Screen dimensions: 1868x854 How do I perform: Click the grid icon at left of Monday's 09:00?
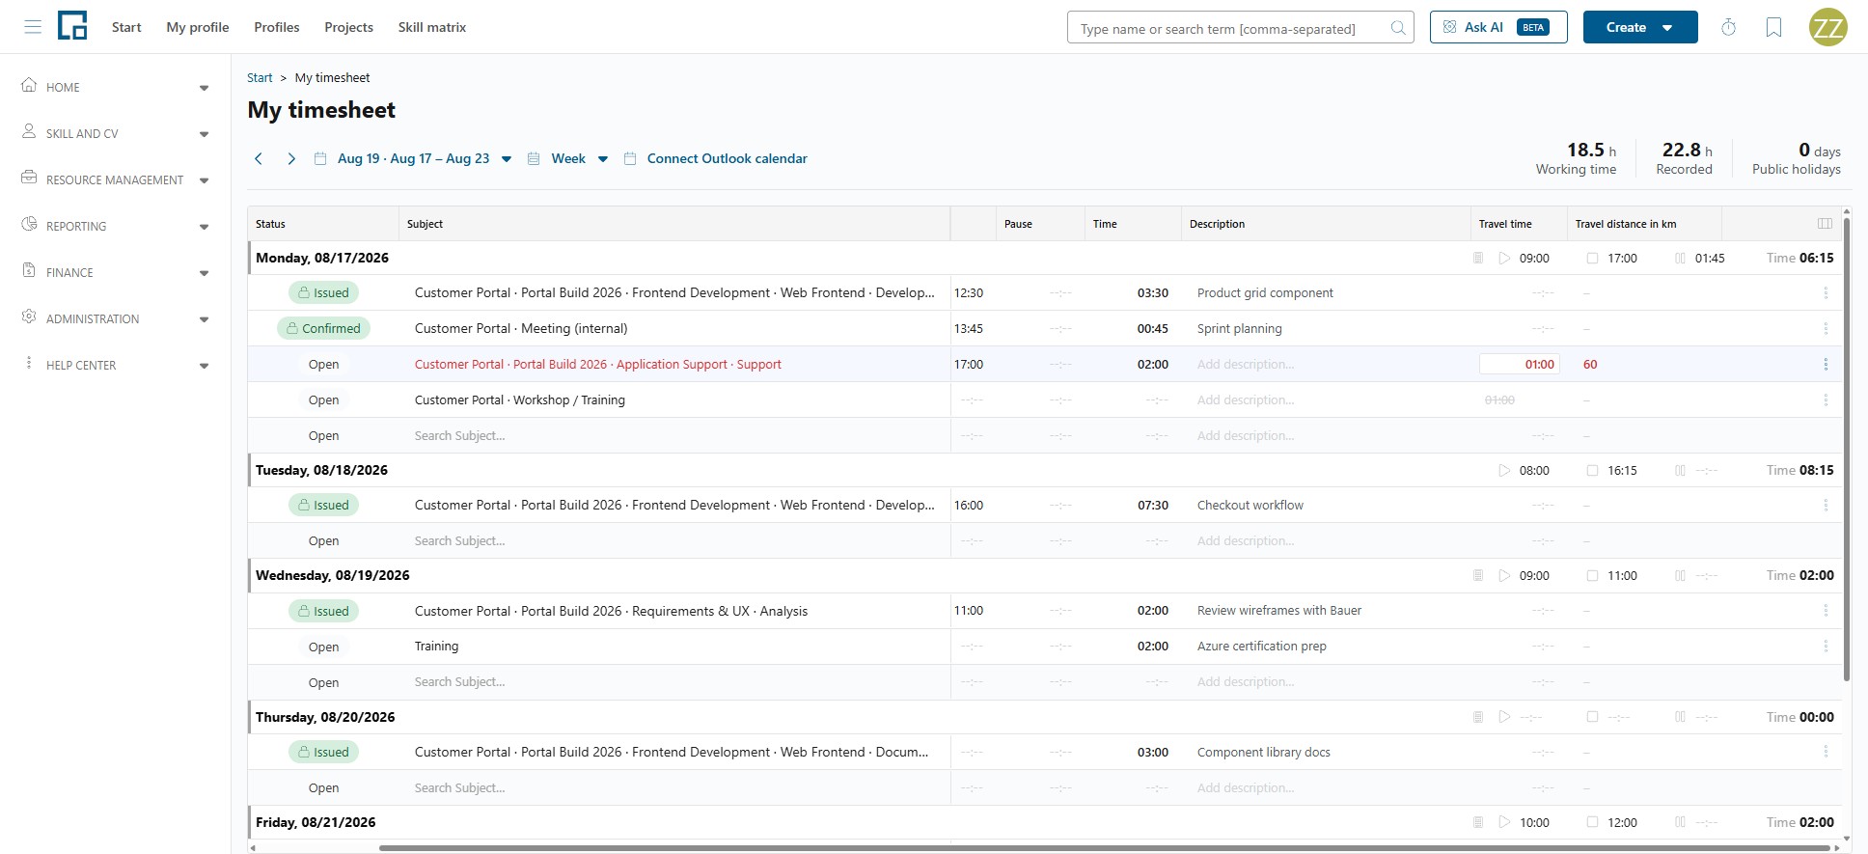(x=1477, y=258)
